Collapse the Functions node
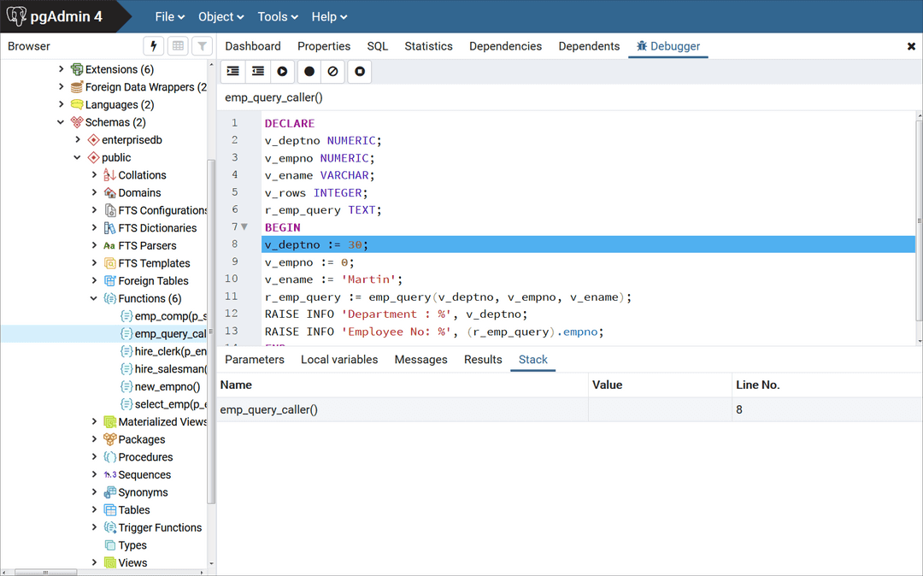Image resolution: width=923 pixels, height=576 pixels. tap(94, 298)
